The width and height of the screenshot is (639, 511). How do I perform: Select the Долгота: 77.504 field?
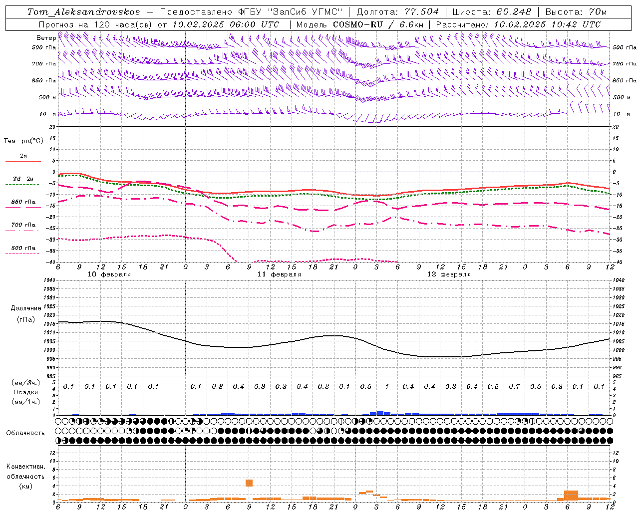click(x=398, y=12)
